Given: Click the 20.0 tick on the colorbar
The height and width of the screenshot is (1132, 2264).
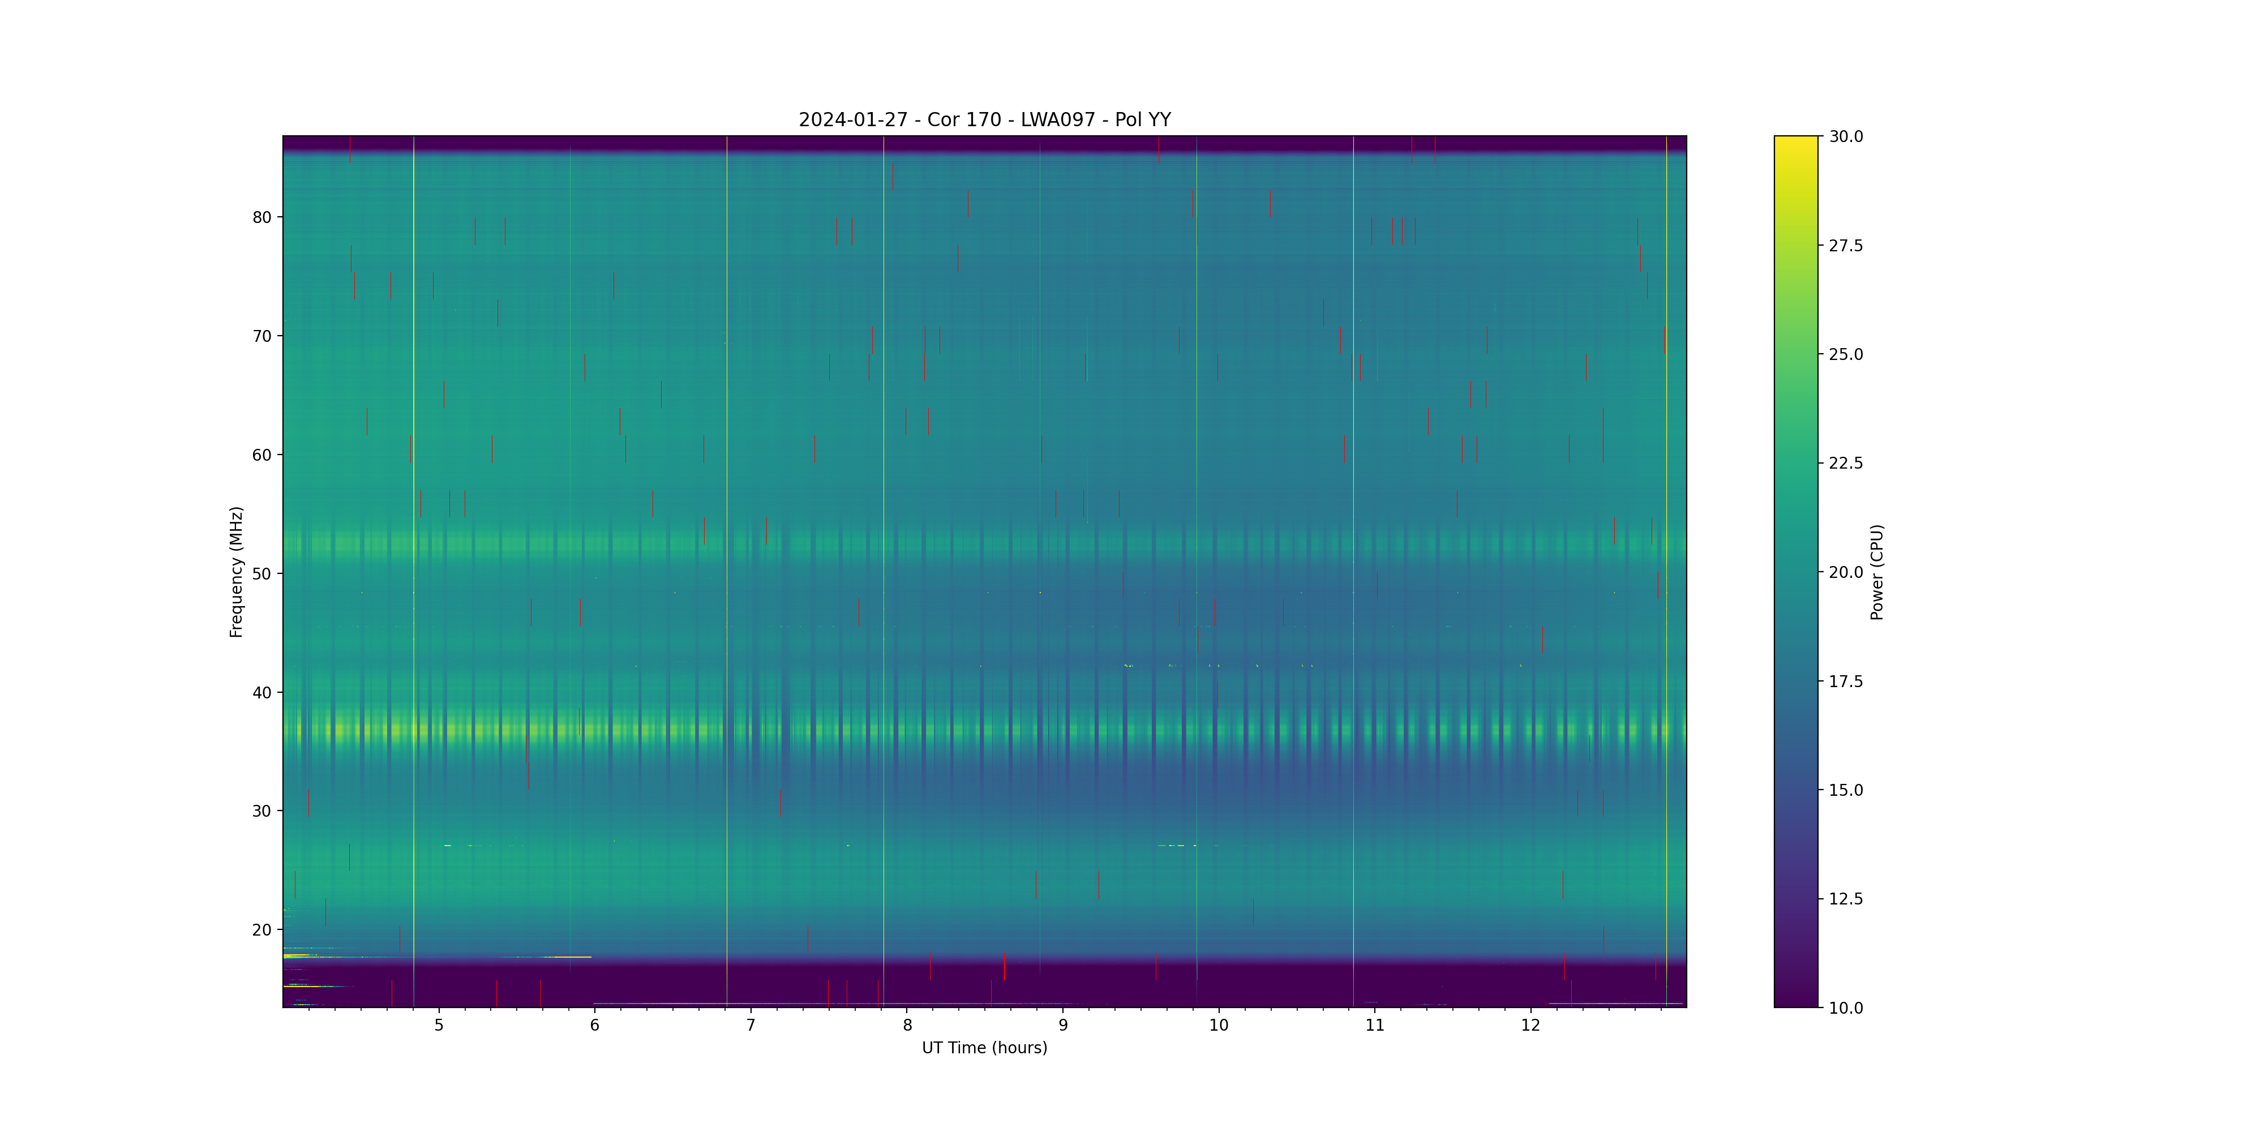Looking at the screenshot, I should [x=1845, y=572].
